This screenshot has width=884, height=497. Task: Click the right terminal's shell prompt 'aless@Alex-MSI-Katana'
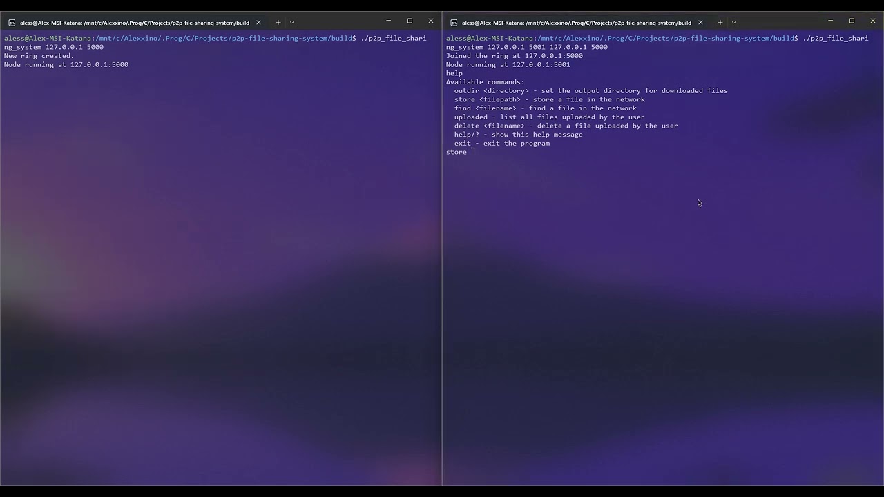(x=490, y=39)
